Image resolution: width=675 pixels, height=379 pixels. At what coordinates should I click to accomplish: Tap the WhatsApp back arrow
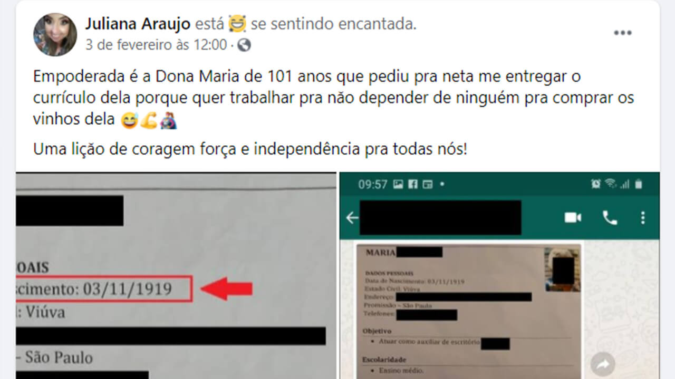coord(352,218)
